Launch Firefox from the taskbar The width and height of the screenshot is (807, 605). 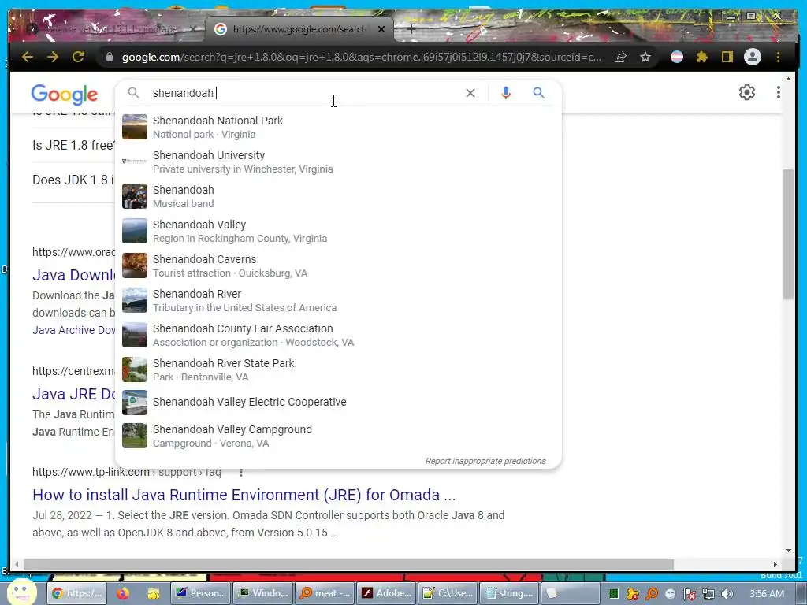(122, 593)
